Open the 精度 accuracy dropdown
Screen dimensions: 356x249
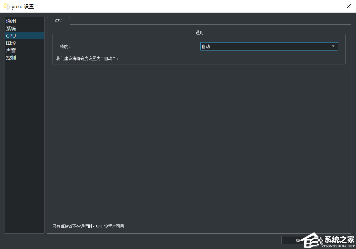click(x=269, y=46)
